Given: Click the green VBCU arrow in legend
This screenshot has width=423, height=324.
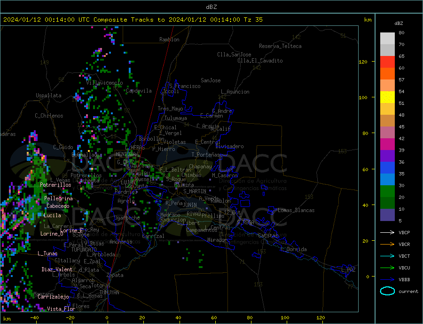Looking at the screenshot, I should (x=387, y=268).
